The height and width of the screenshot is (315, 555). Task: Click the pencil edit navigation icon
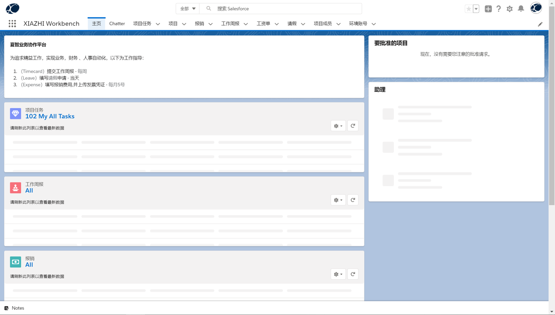coord(540,24)
